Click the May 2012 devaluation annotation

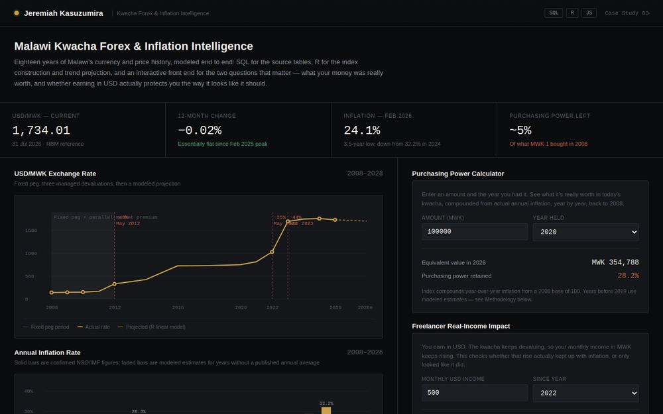tap(128, 223)
